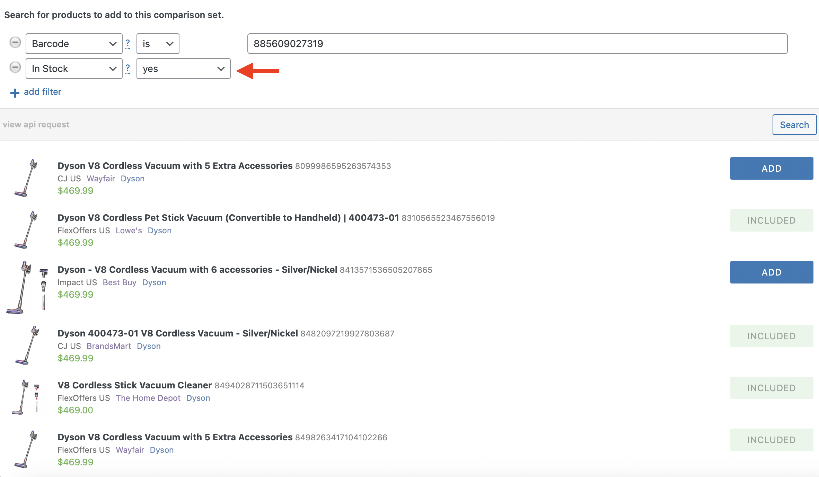Click Dyson brand link in Home Depot row
This screenshot has height=477, width=819.
[x=198, y=398]
